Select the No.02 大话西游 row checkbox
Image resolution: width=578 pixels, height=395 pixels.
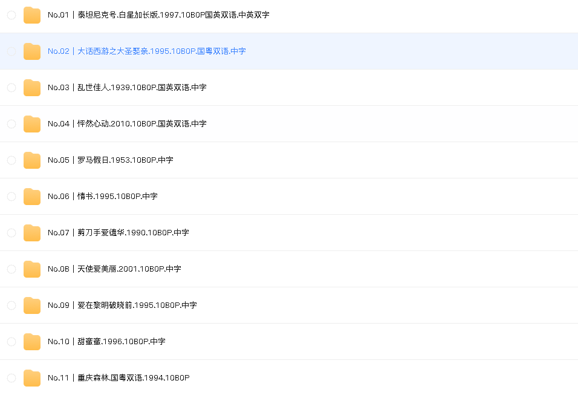tap(11, 51)
